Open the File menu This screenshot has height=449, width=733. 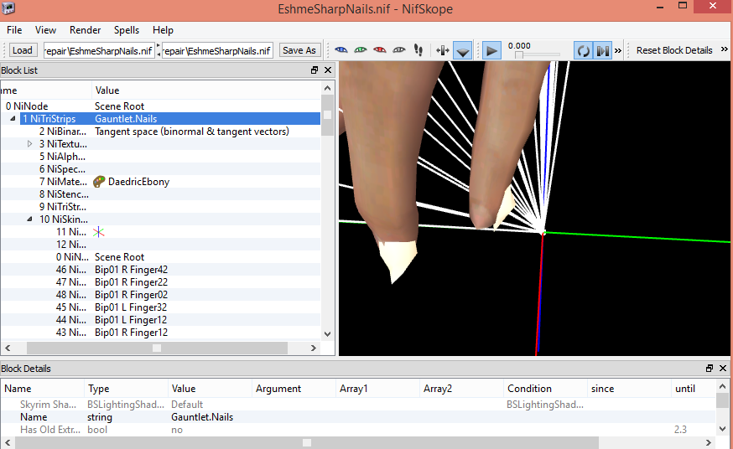(x=14, y=30)
